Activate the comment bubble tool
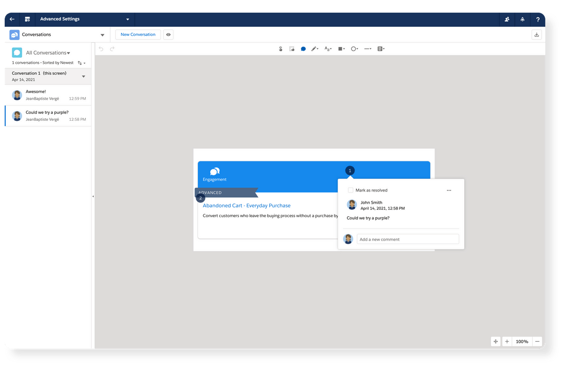The image size is (569, 375). tap(303, 49)
